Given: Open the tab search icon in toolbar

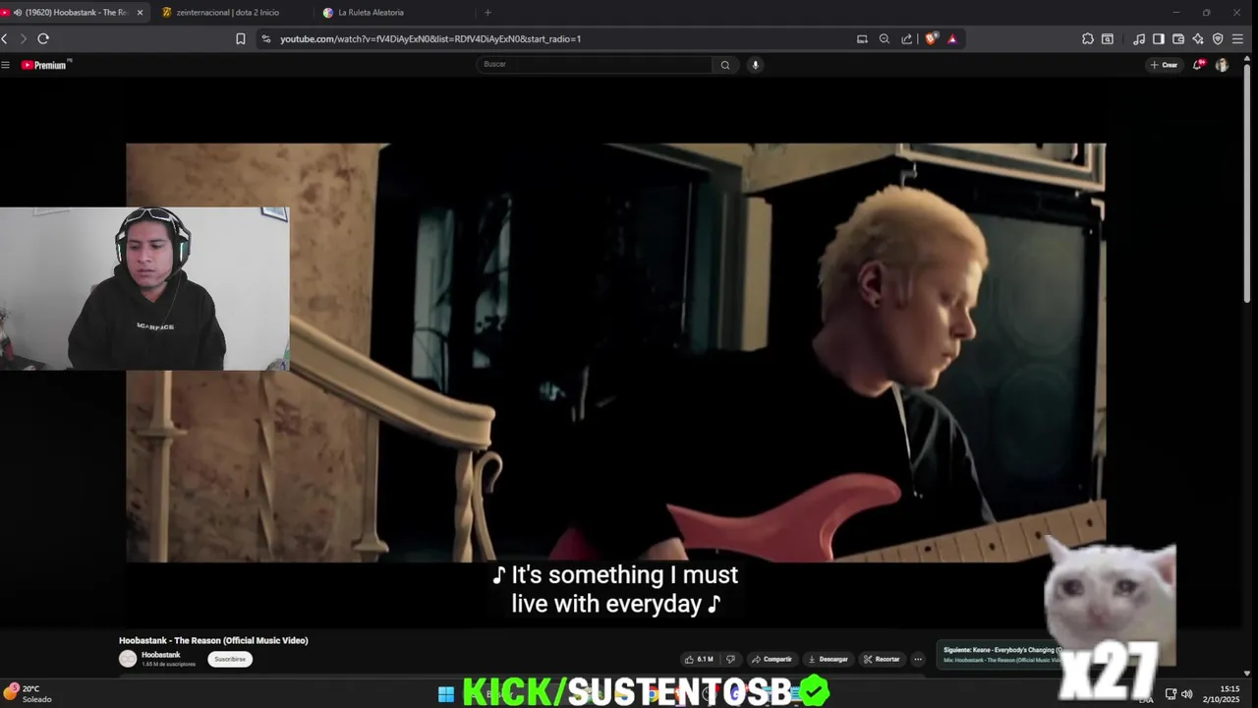Looking at the screenshot, I should coord(1108,38).
